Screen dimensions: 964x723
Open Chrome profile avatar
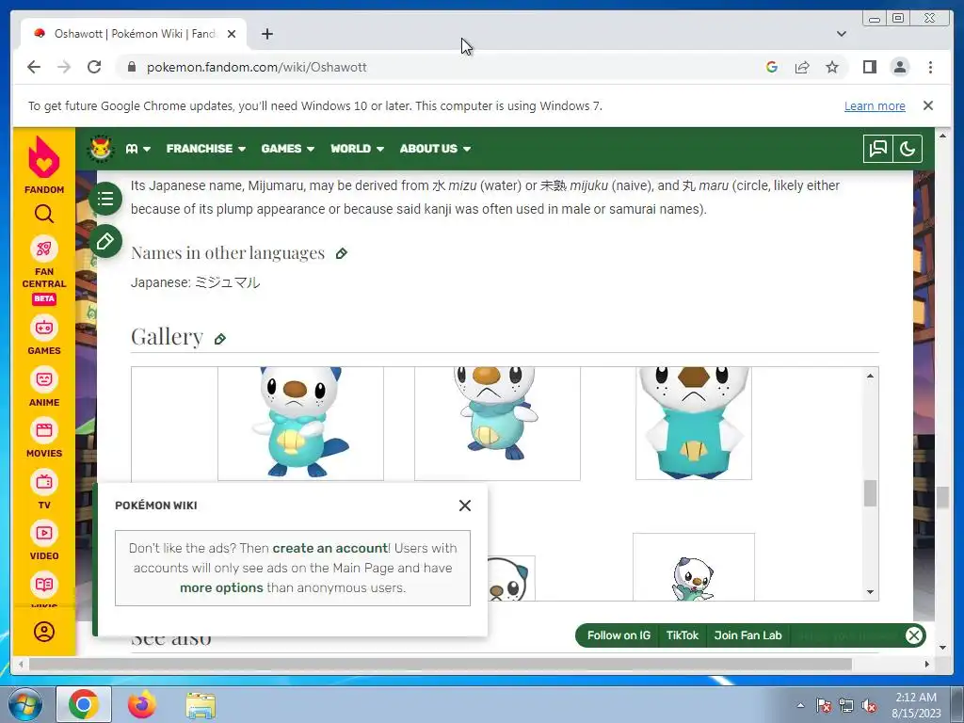click(x=899, y=67)
